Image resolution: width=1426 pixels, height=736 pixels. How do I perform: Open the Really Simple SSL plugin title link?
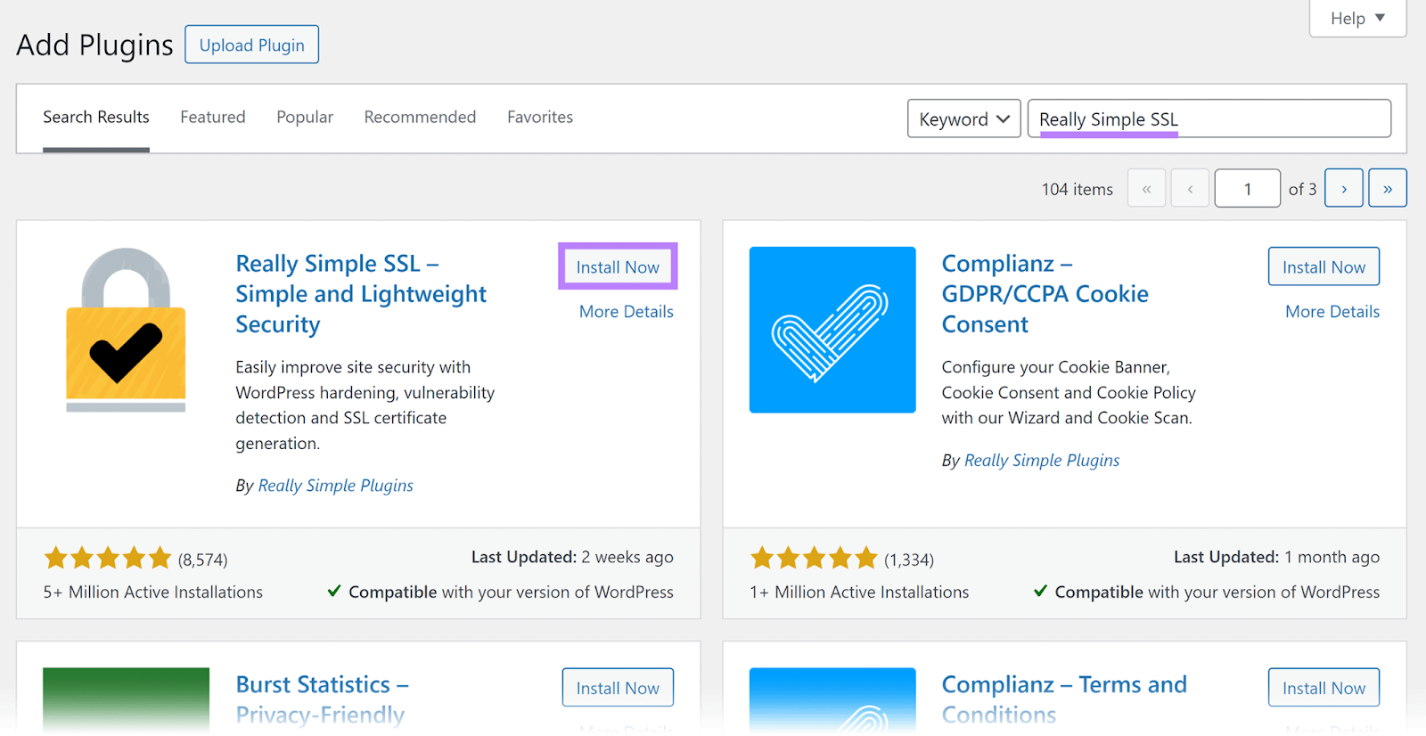point(361,293)
